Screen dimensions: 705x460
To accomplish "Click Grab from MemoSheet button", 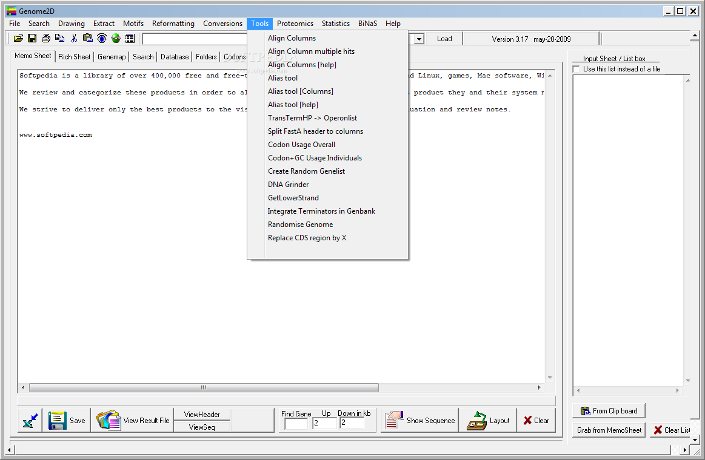I will click(x=609, y=430).
